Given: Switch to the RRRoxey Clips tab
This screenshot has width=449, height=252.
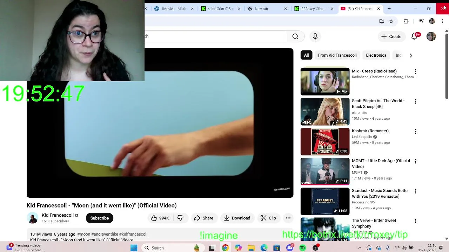Looking at the screenshot, I should pyautogui.click(x=313, y=9).
